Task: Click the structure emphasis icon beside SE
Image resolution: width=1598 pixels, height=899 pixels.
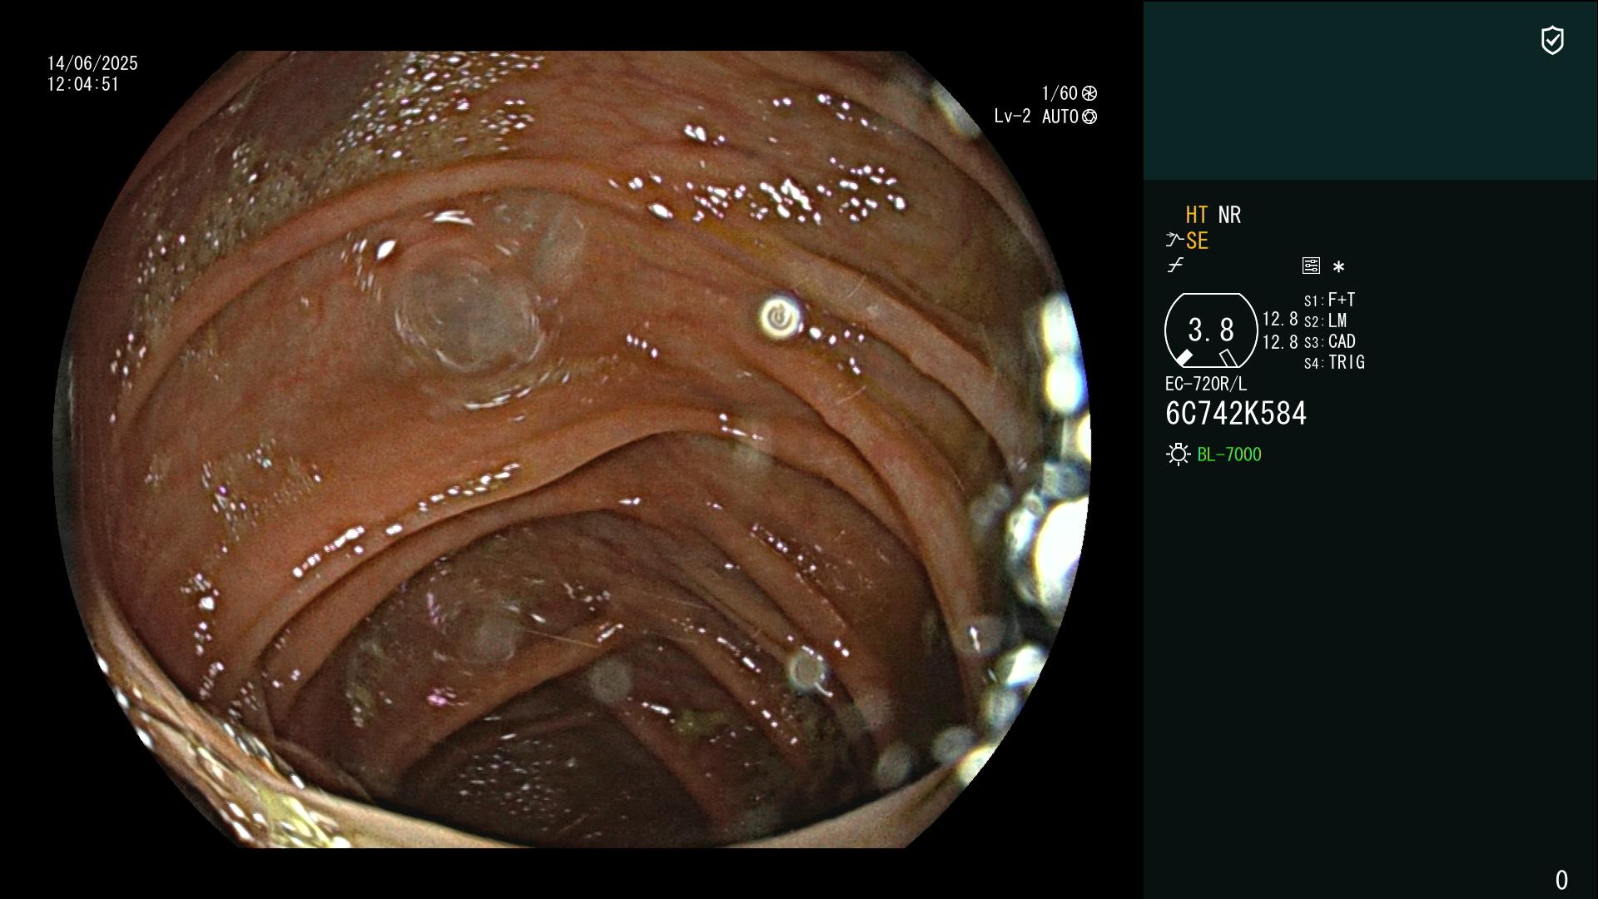Action: (x=1174, y=241)
